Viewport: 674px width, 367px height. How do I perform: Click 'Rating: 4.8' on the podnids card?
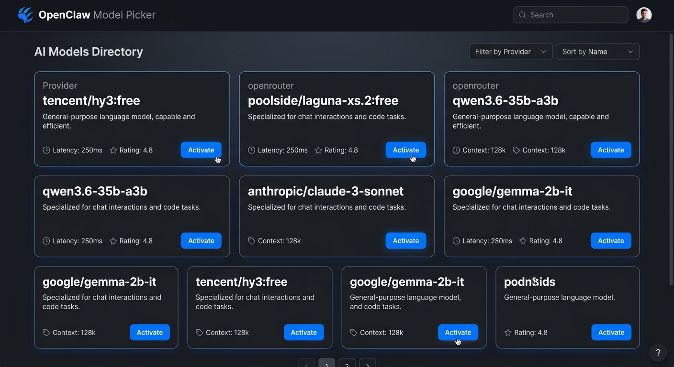click(x=531, y=333)
